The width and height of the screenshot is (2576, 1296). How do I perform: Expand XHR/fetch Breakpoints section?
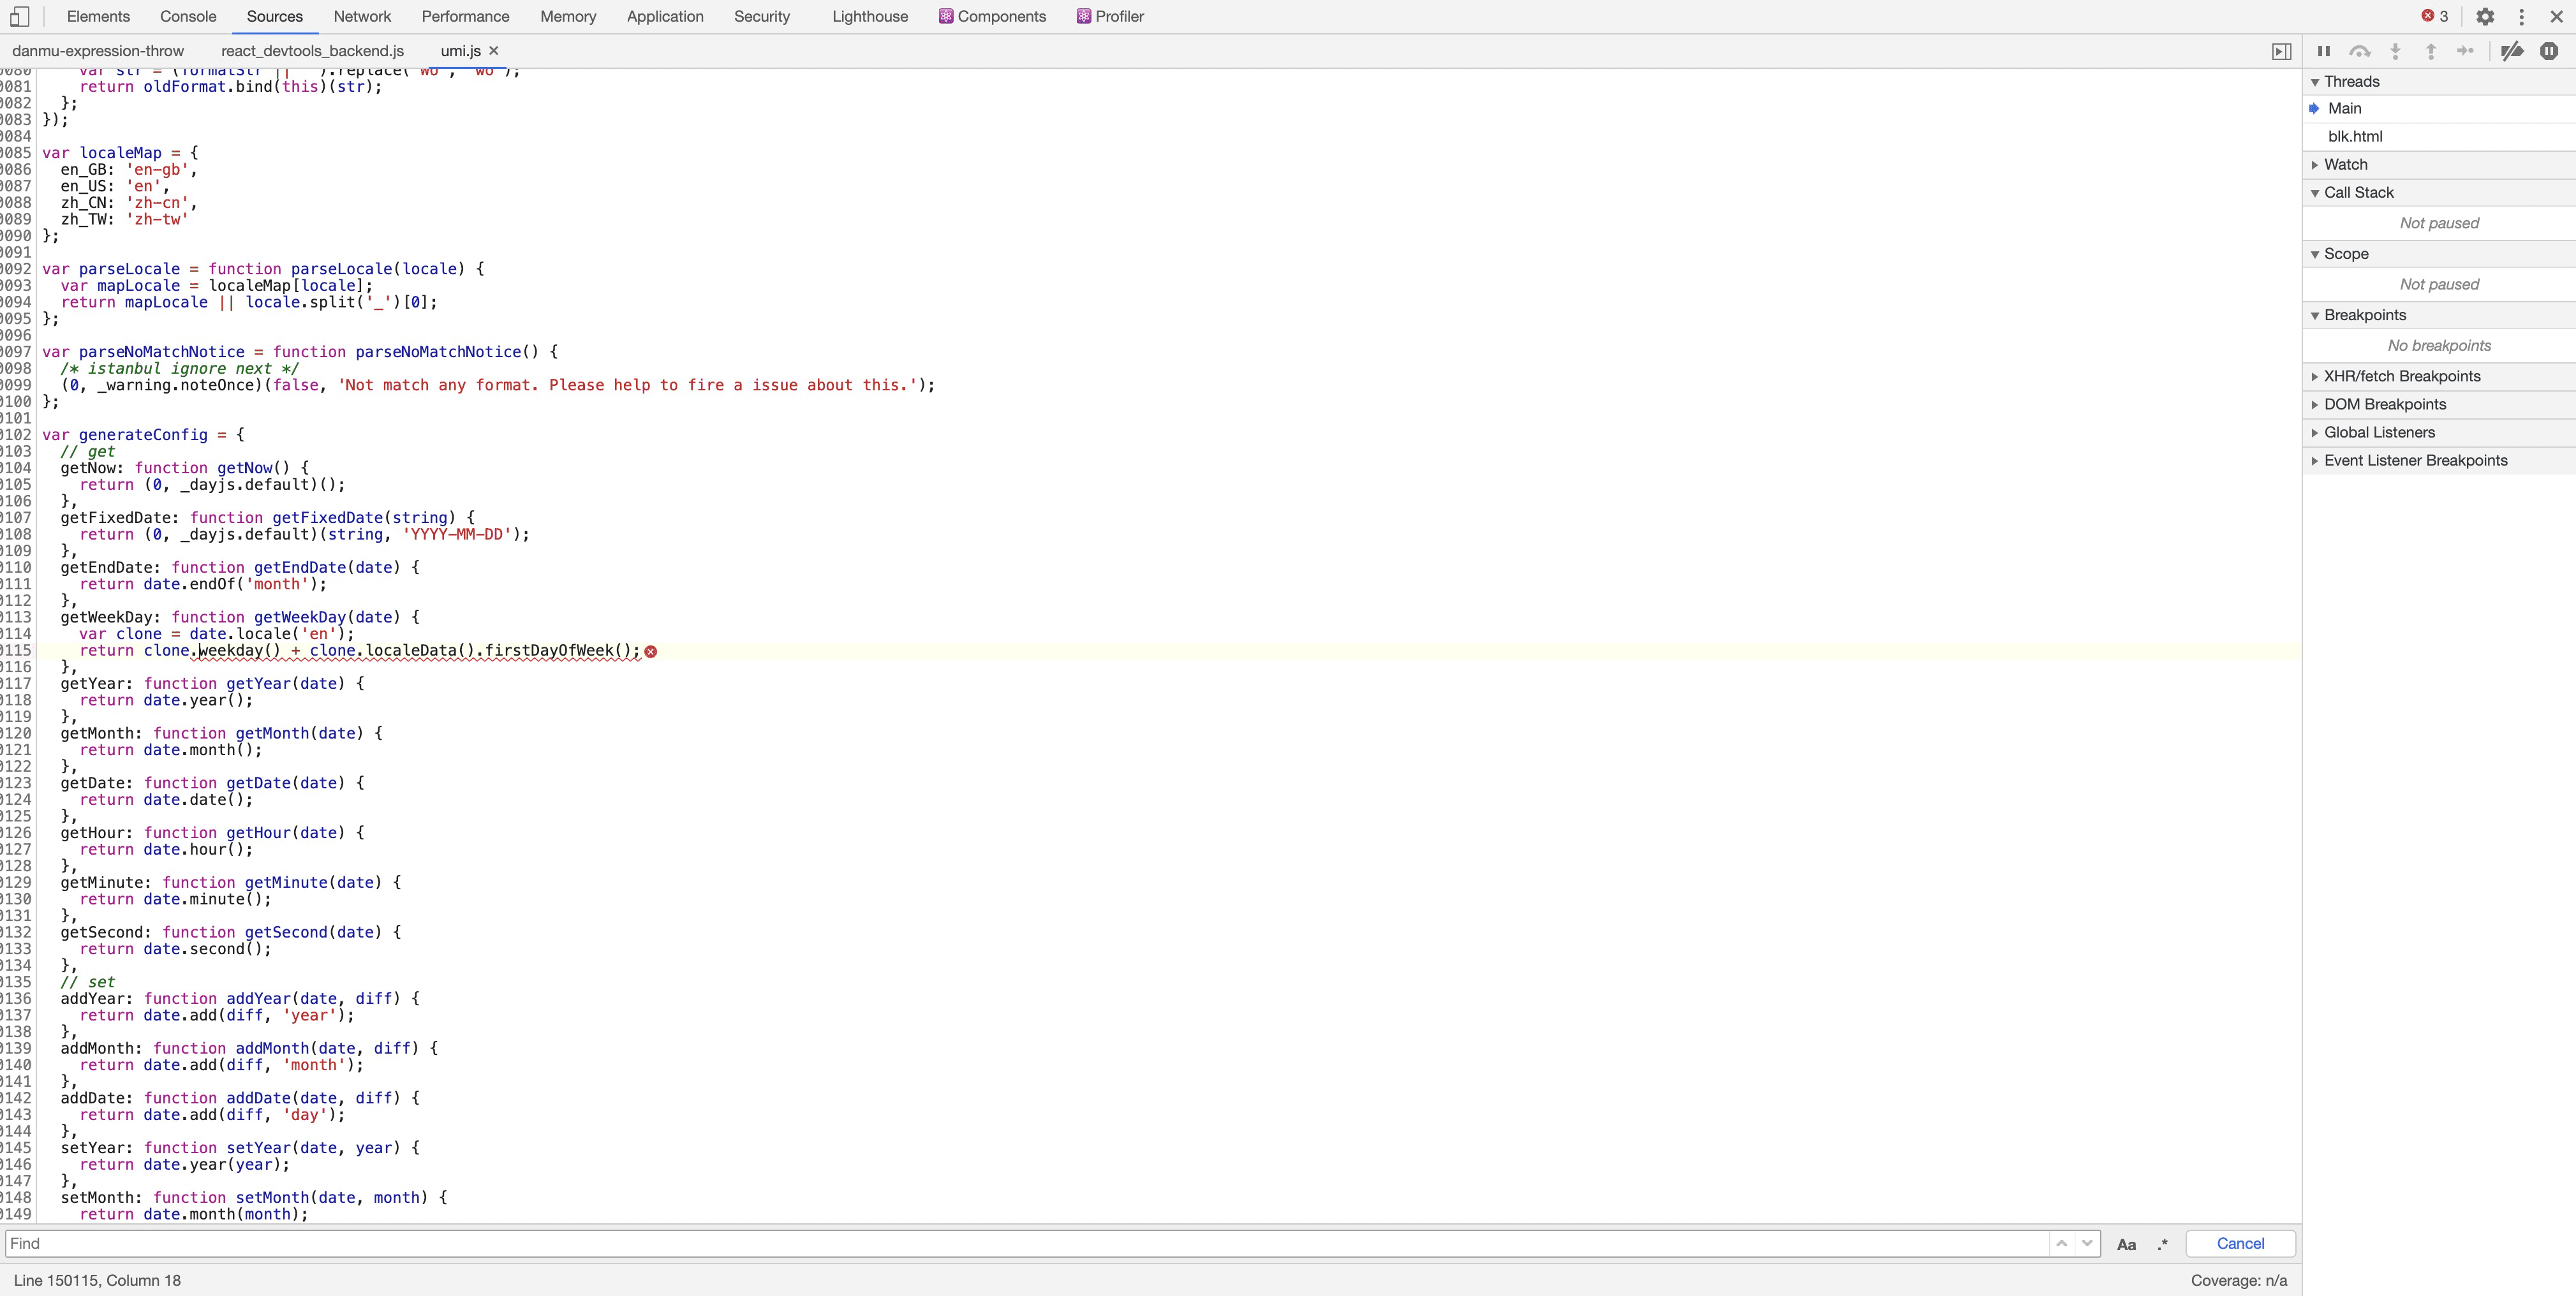[2401, 376]
